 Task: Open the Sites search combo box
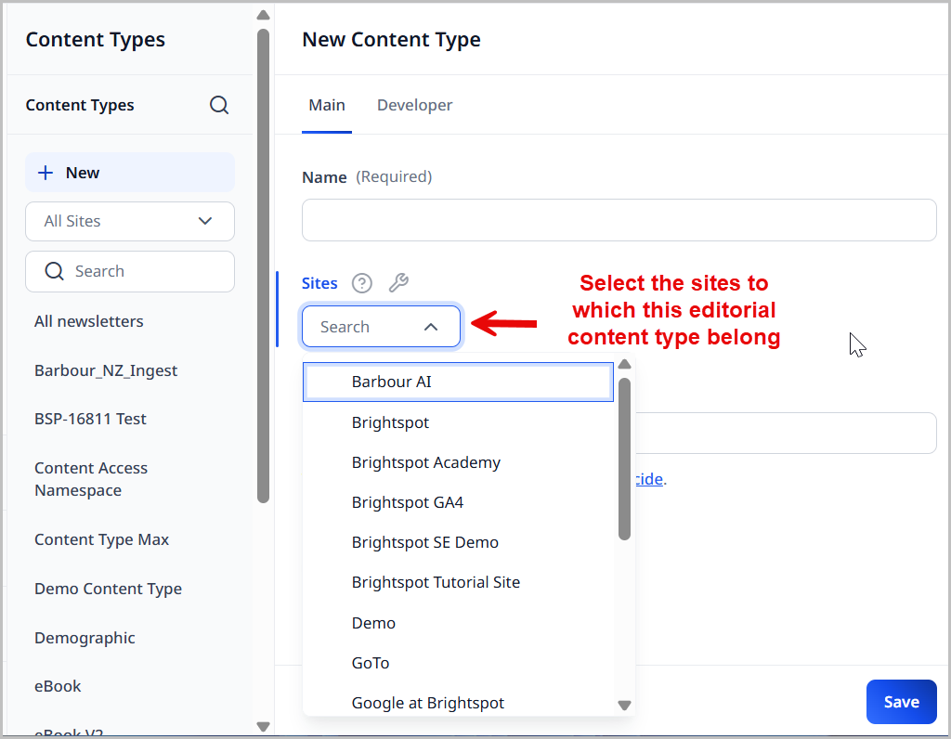pos(381,327)
